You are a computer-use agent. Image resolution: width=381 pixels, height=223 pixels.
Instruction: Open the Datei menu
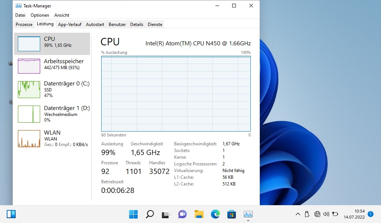[20, 15]
